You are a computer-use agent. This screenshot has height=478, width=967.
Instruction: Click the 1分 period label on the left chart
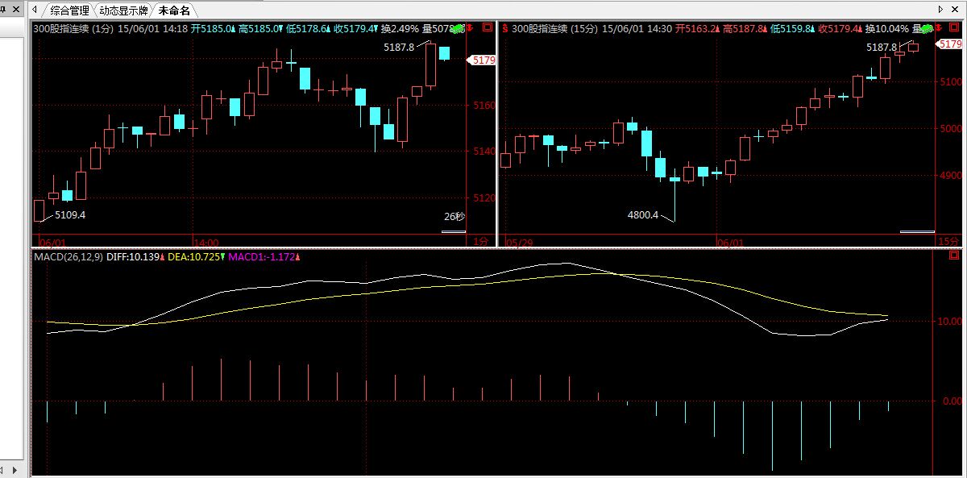[480, 242]
